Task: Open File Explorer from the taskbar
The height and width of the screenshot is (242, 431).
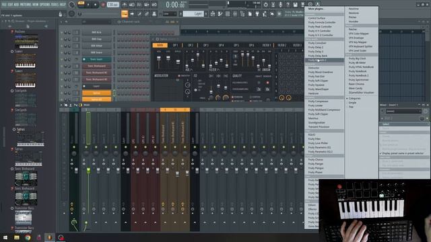Action: coord(17,237)
